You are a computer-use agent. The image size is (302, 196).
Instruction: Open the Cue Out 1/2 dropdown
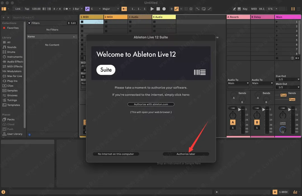pos(288,79)
